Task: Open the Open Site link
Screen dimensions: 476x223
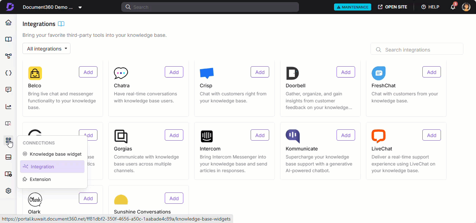Action: tap(392, 7)
